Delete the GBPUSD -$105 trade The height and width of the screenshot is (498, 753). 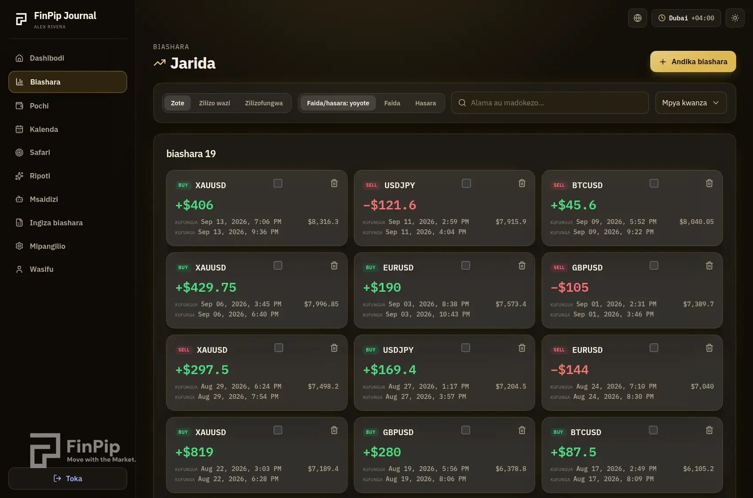point(710,266)
